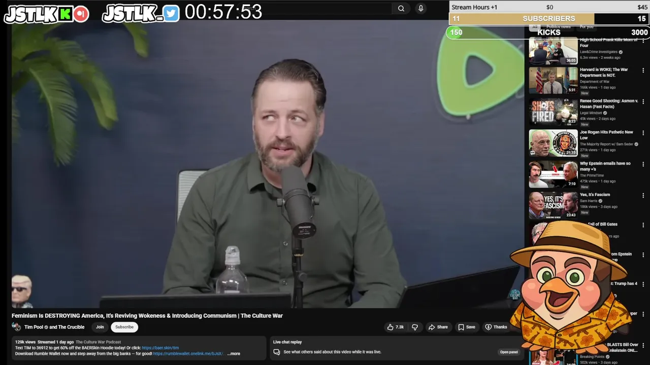This screenshot has width=650, height=365.
Task: Open Joe Rogan Hits Pathetic New Low thumbnail
Action: click(x=553, y=142)
